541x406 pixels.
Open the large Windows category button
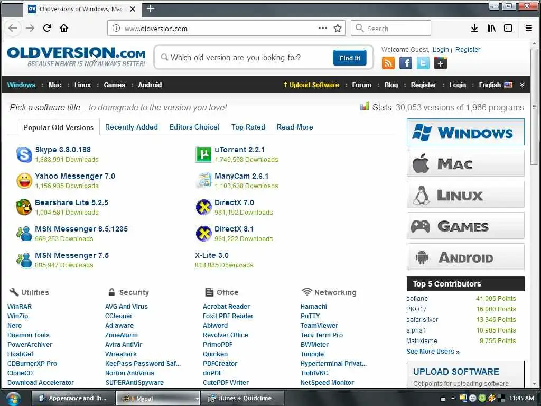[x=465, y=132]
